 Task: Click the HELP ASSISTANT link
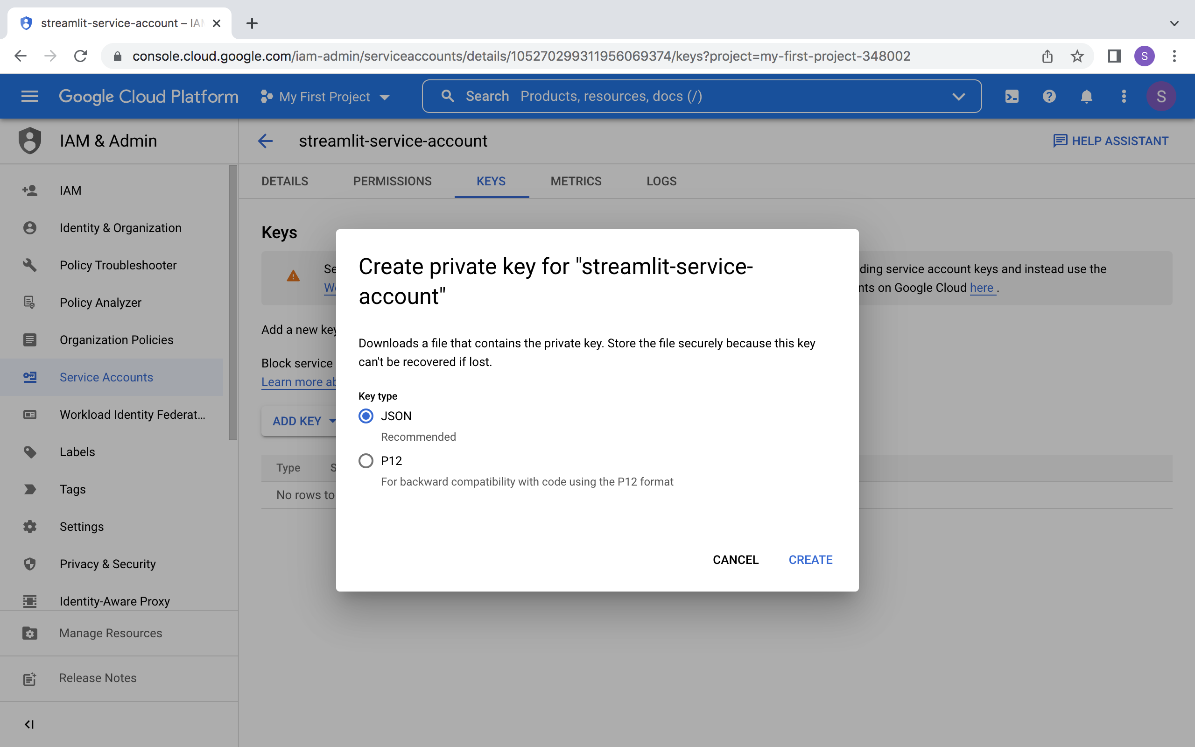(1111, 141)
